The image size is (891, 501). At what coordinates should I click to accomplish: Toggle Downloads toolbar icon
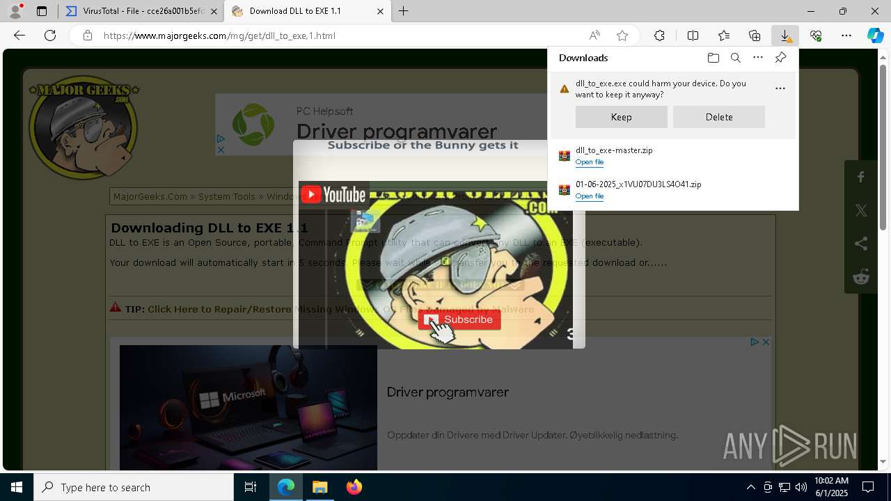(785, 35)
